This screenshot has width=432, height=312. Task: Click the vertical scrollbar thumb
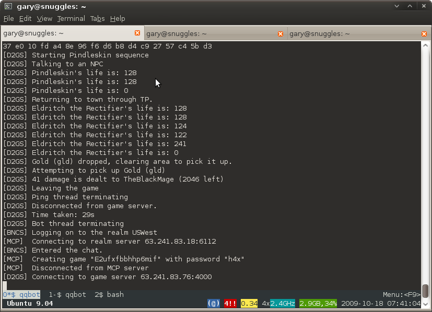(425, 290)
